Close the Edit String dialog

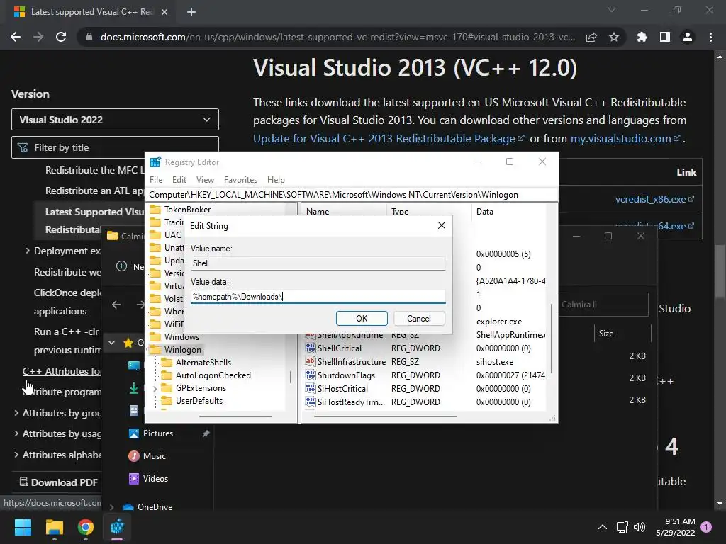pos(441,225)
